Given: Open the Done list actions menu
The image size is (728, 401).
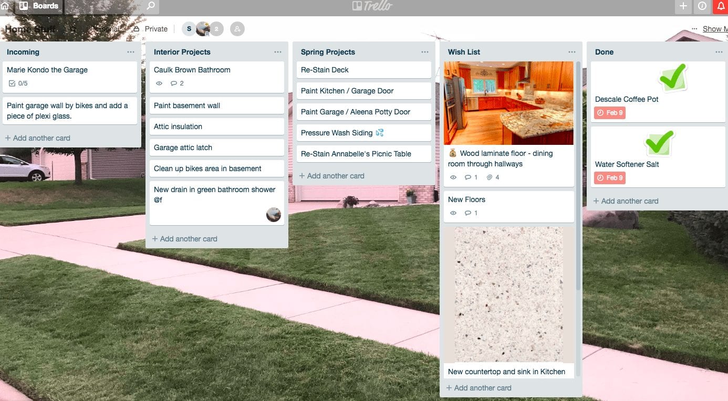Looking at the screenshot, I should click(719, 52).
